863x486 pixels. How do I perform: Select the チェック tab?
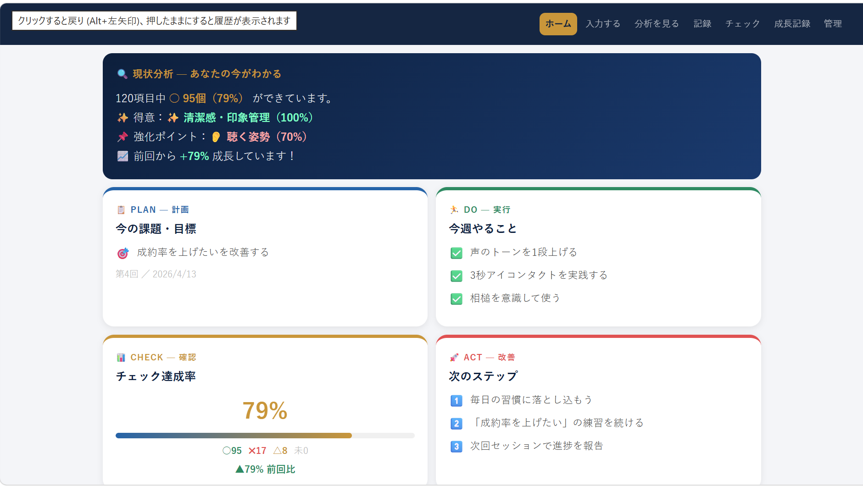click(x=742, y=24)
